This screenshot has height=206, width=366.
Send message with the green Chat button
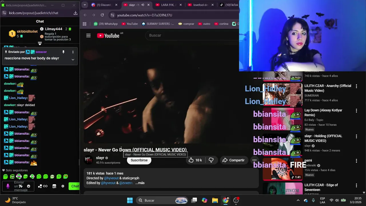click(75, 186)
